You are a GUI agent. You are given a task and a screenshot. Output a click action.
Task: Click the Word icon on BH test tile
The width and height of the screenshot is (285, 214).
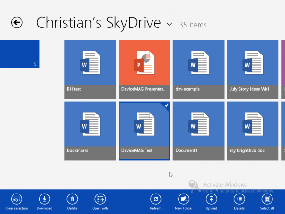click(90, 63)
